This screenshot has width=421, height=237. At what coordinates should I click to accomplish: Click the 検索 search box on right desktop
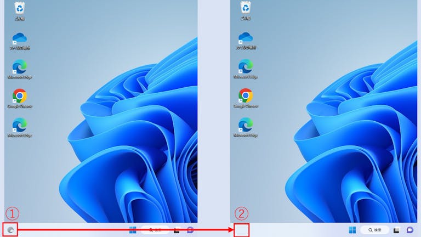[x=375, y=230]
